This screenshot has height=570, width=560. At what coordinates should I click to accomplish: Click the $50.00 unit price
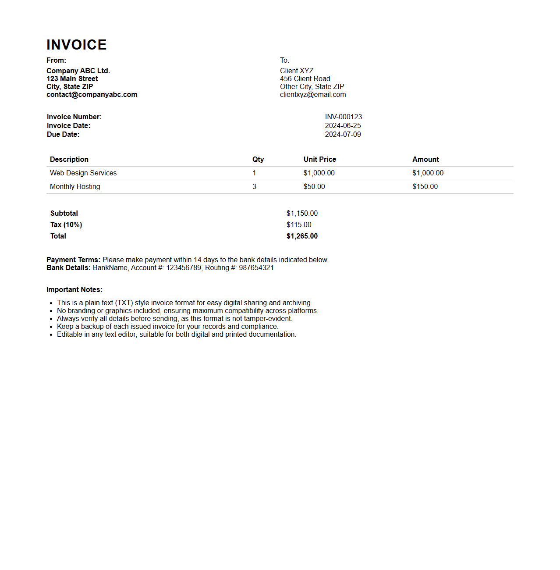pos(314,187)
